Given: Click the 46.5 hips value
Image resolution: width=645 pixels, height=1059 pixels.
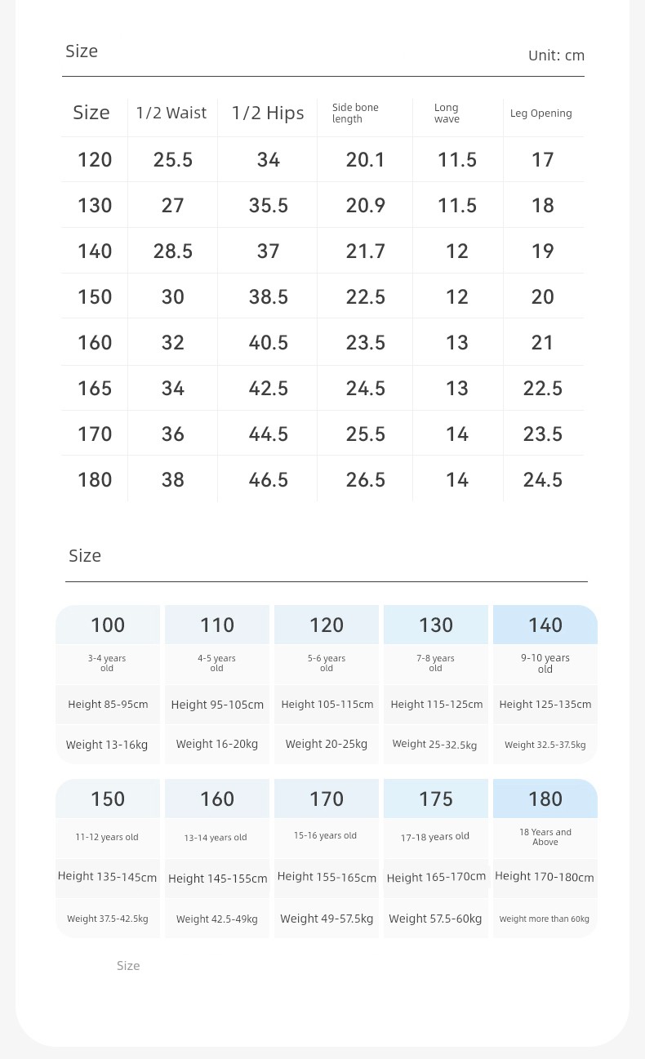Looking at the screenshot, I should click(269, 479).
